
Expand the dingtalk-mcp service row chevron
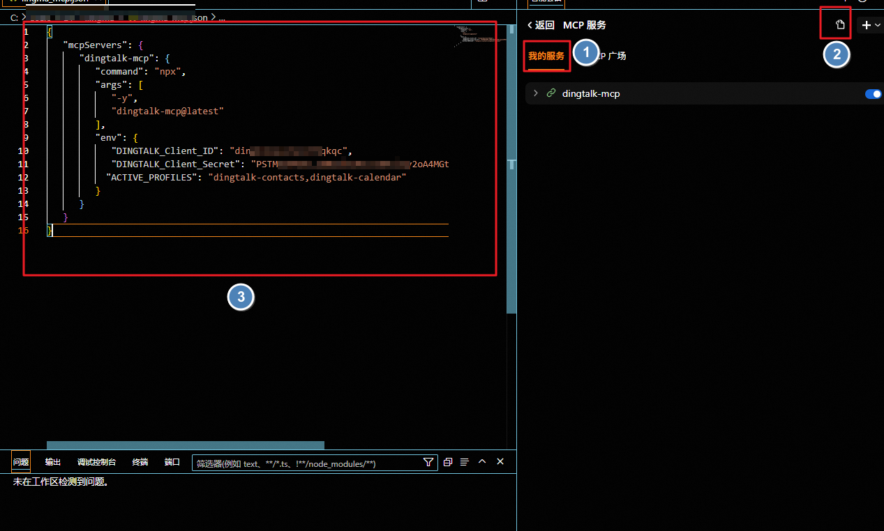[x=535, y=93]
